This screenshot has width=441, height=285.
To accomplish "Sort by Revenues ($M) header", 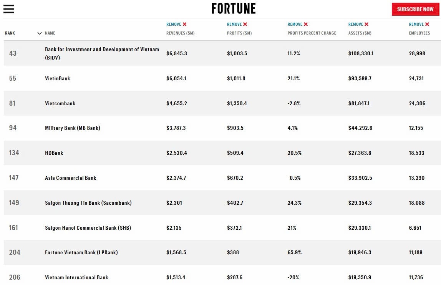I will pyautogui.click(x=180, y=33).
